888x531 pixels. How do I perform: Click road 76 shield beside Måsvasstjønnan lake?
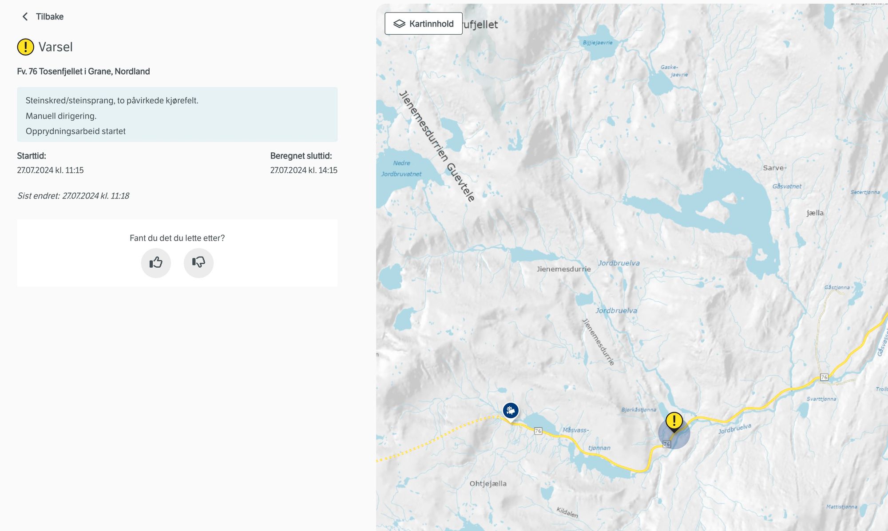coord(538,431)
